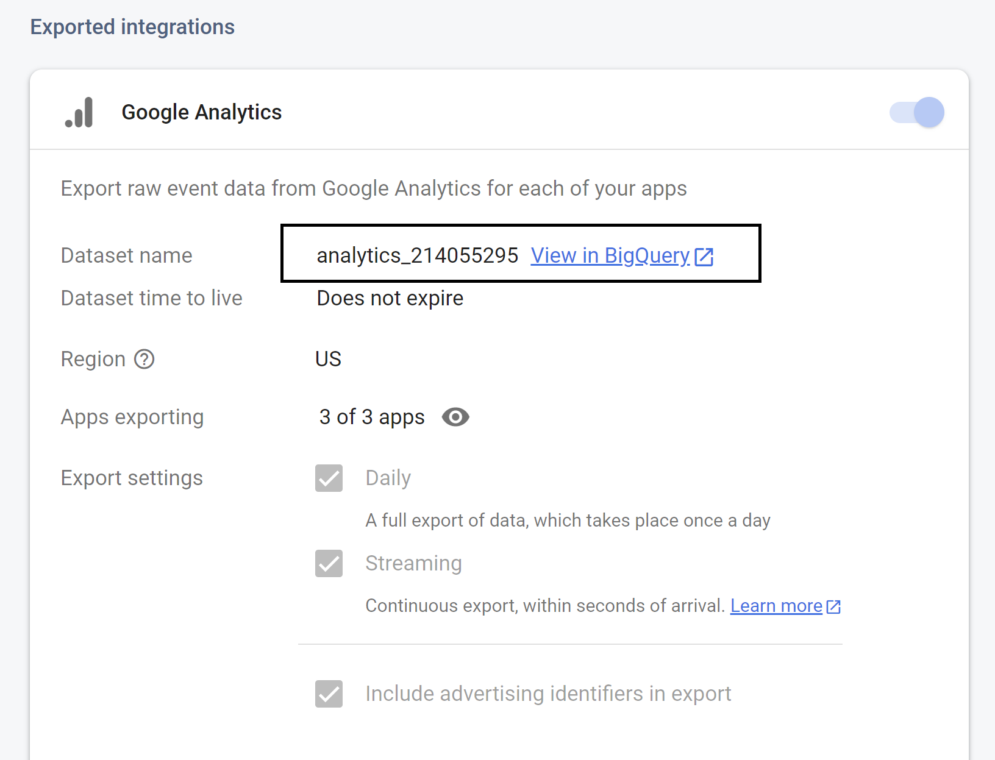Viewport: 995px width, 760px height.
Task: Click the external-link icon after Learn more
Action: (x=833, y=606)
